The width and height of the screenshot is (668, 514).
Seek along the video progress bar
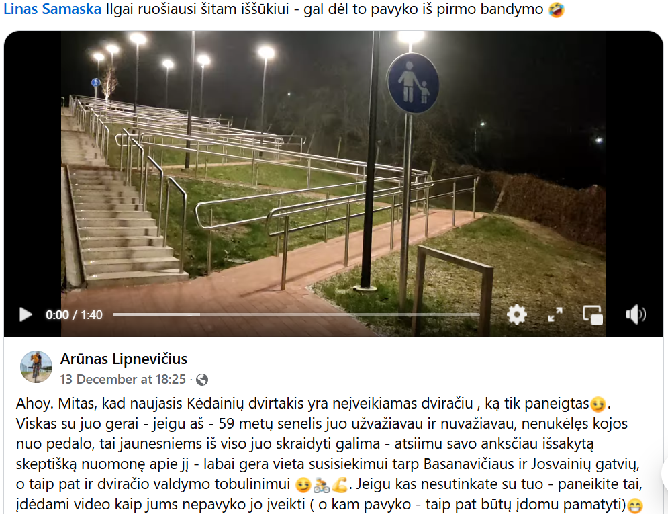(x=296, y=315)
